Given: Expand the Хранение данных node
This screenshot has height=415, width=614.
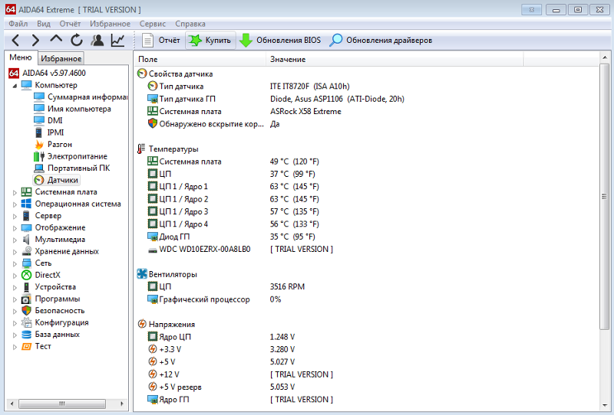Looking at the screenshot, I should pyautogui.click(x=15, y=252).
